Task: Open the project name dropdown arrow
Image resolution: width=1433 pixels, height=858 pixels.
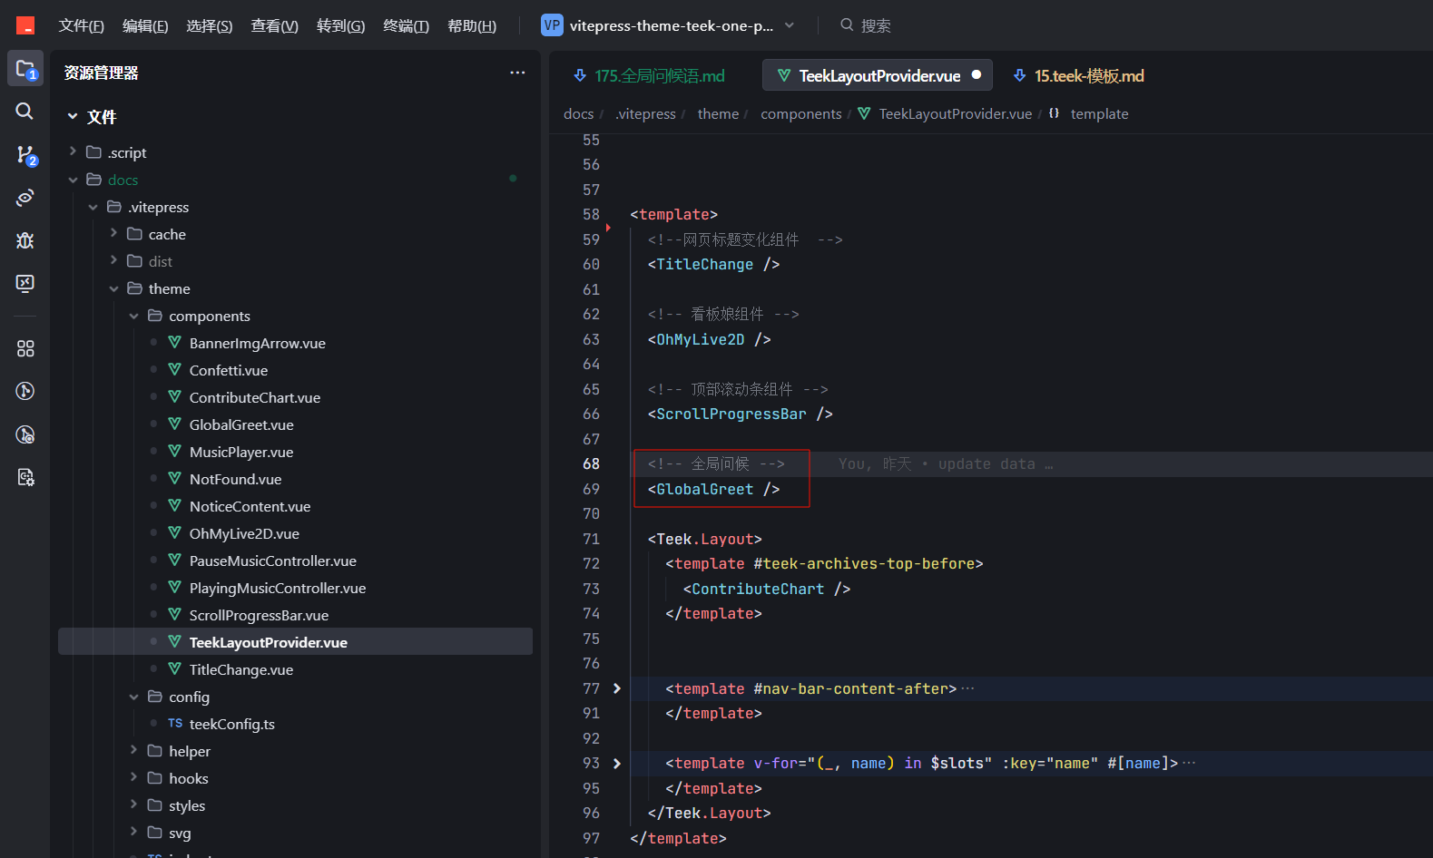Action: coord(790,25)
